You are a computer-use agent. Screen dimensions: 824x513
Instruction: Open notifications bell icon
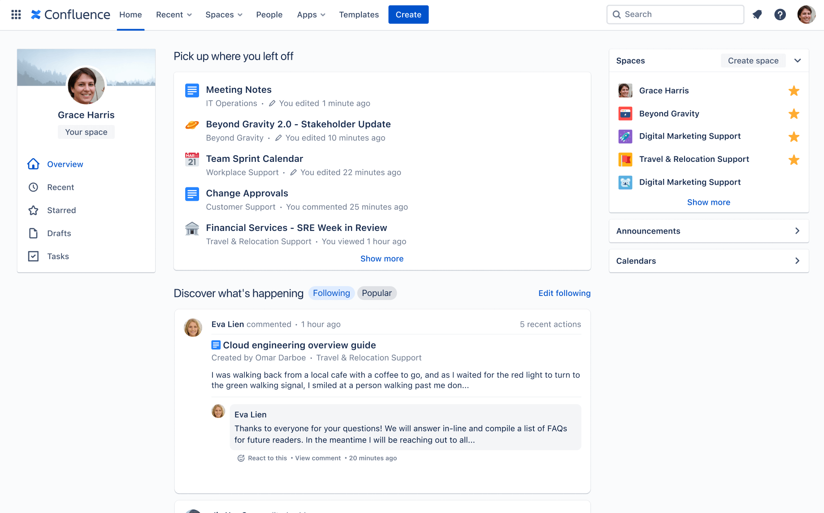coord(757,14)
